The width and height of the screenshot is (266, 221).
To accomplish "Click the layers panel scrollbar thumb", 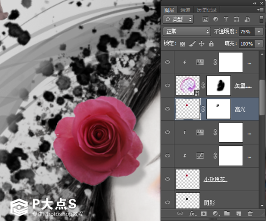I will (262, 97).
